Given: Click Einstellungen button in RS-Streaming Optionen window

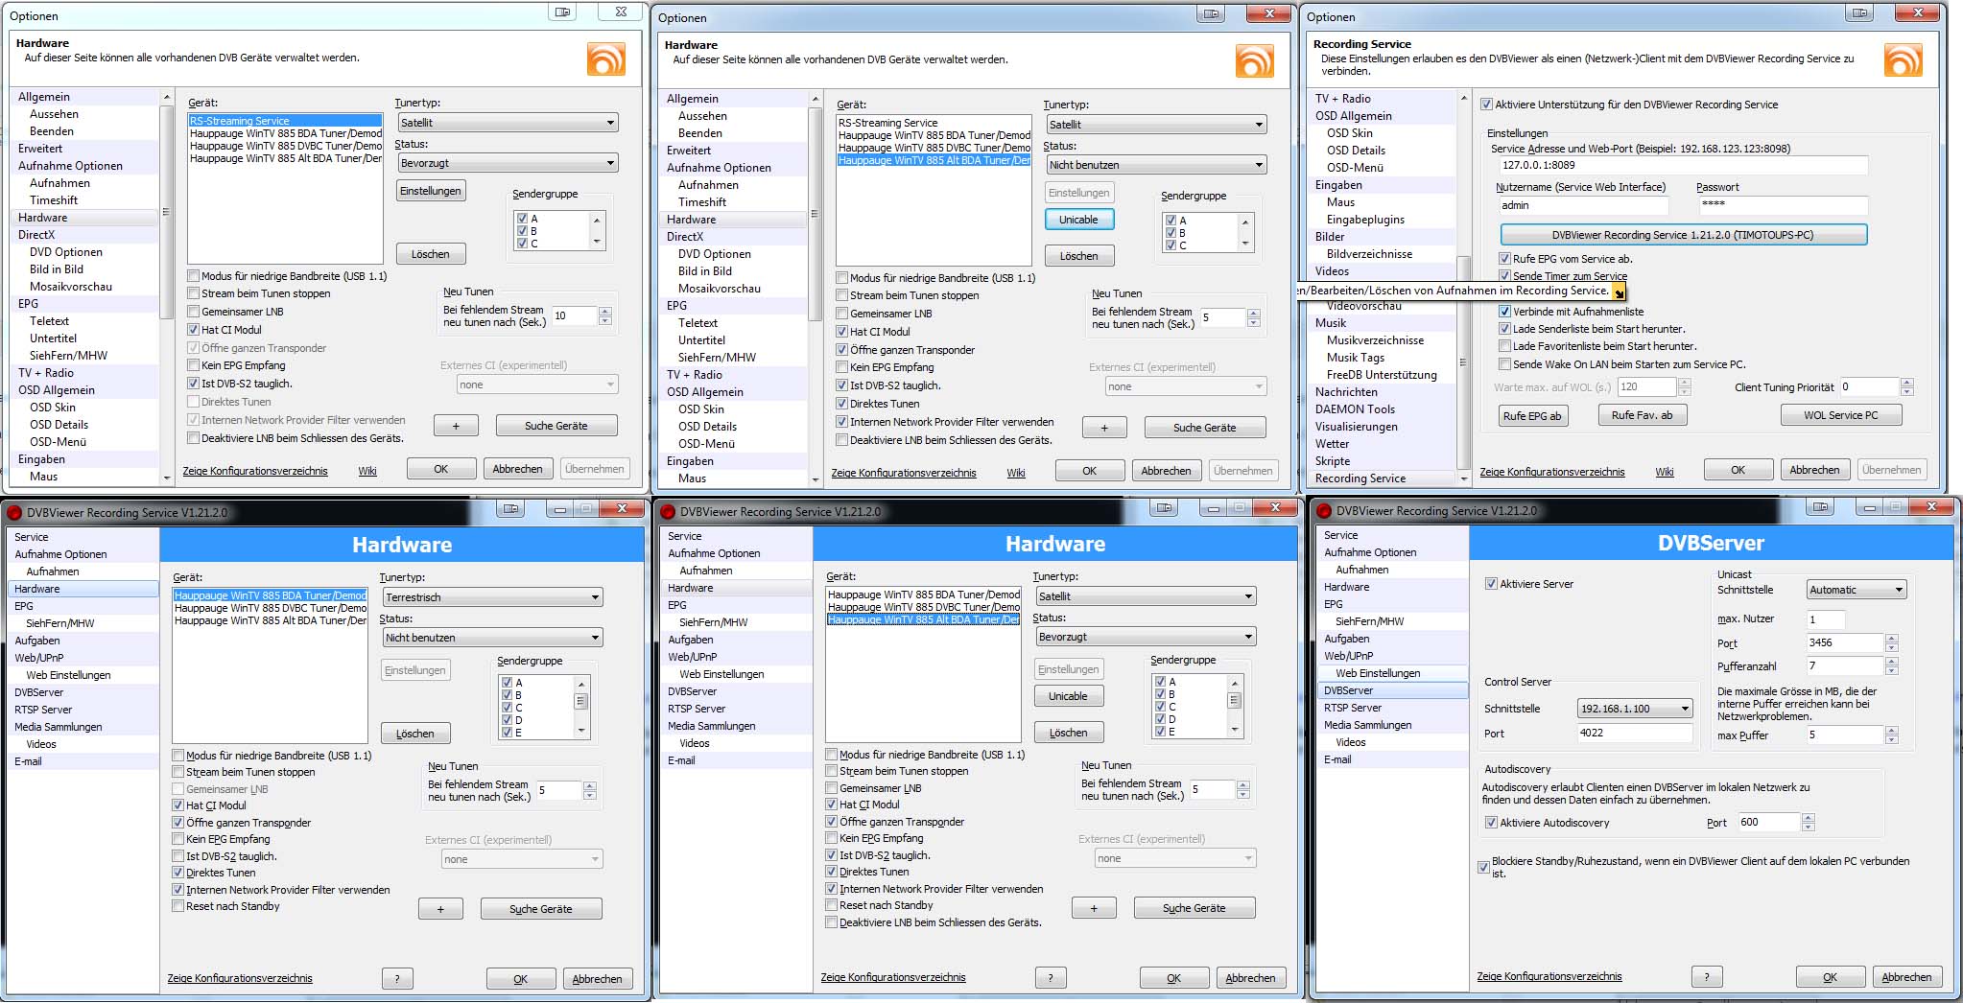Looking at the screenshot, I should [431, 191].
